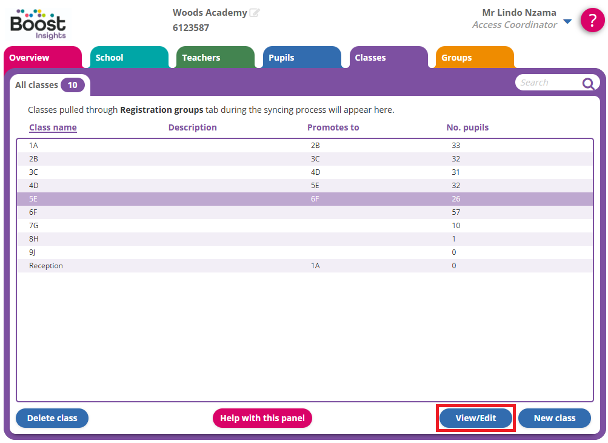Click the search magnifying glass icon

pyautogui.click(x=588, y=84)
